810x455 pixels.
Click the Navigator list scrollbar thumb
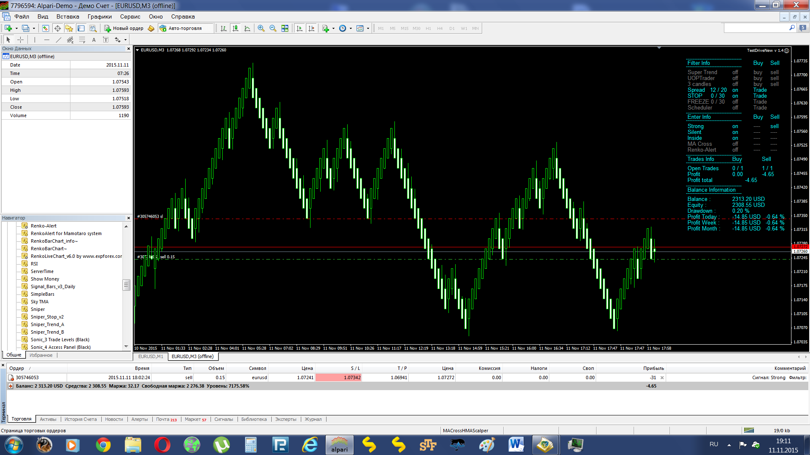(126, 285)
